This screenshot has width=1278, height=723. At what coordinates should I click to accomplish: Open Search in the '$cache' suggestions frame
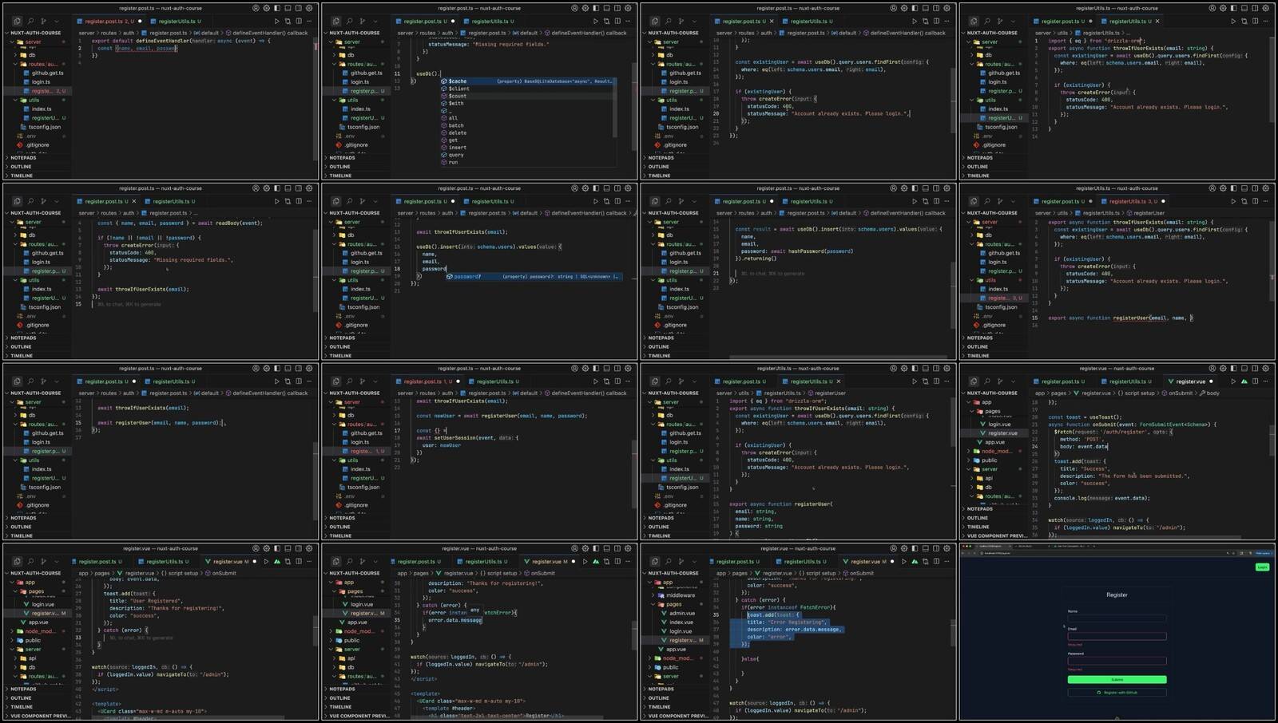point(349,22)
